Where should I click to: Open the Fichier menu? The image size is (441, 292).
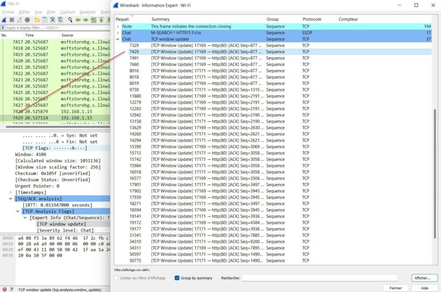[8, 12]
